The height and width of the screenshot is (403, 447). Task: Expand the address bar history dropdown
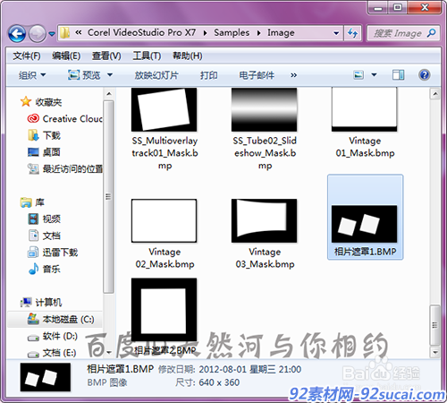(336, 33)
